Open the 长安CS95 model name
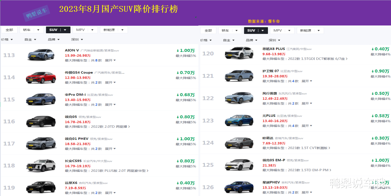 (x=73, y=161)
